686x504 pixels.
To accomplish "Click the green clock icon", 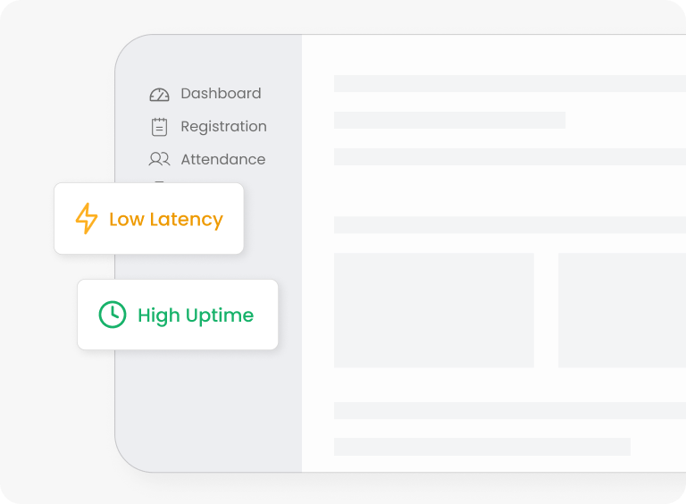I will tap(113, 315).
